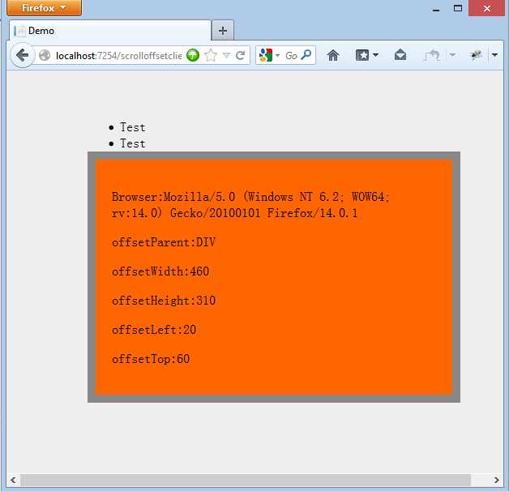Click the search magnifier icon
509x491 pixels.
pos(306,55)
